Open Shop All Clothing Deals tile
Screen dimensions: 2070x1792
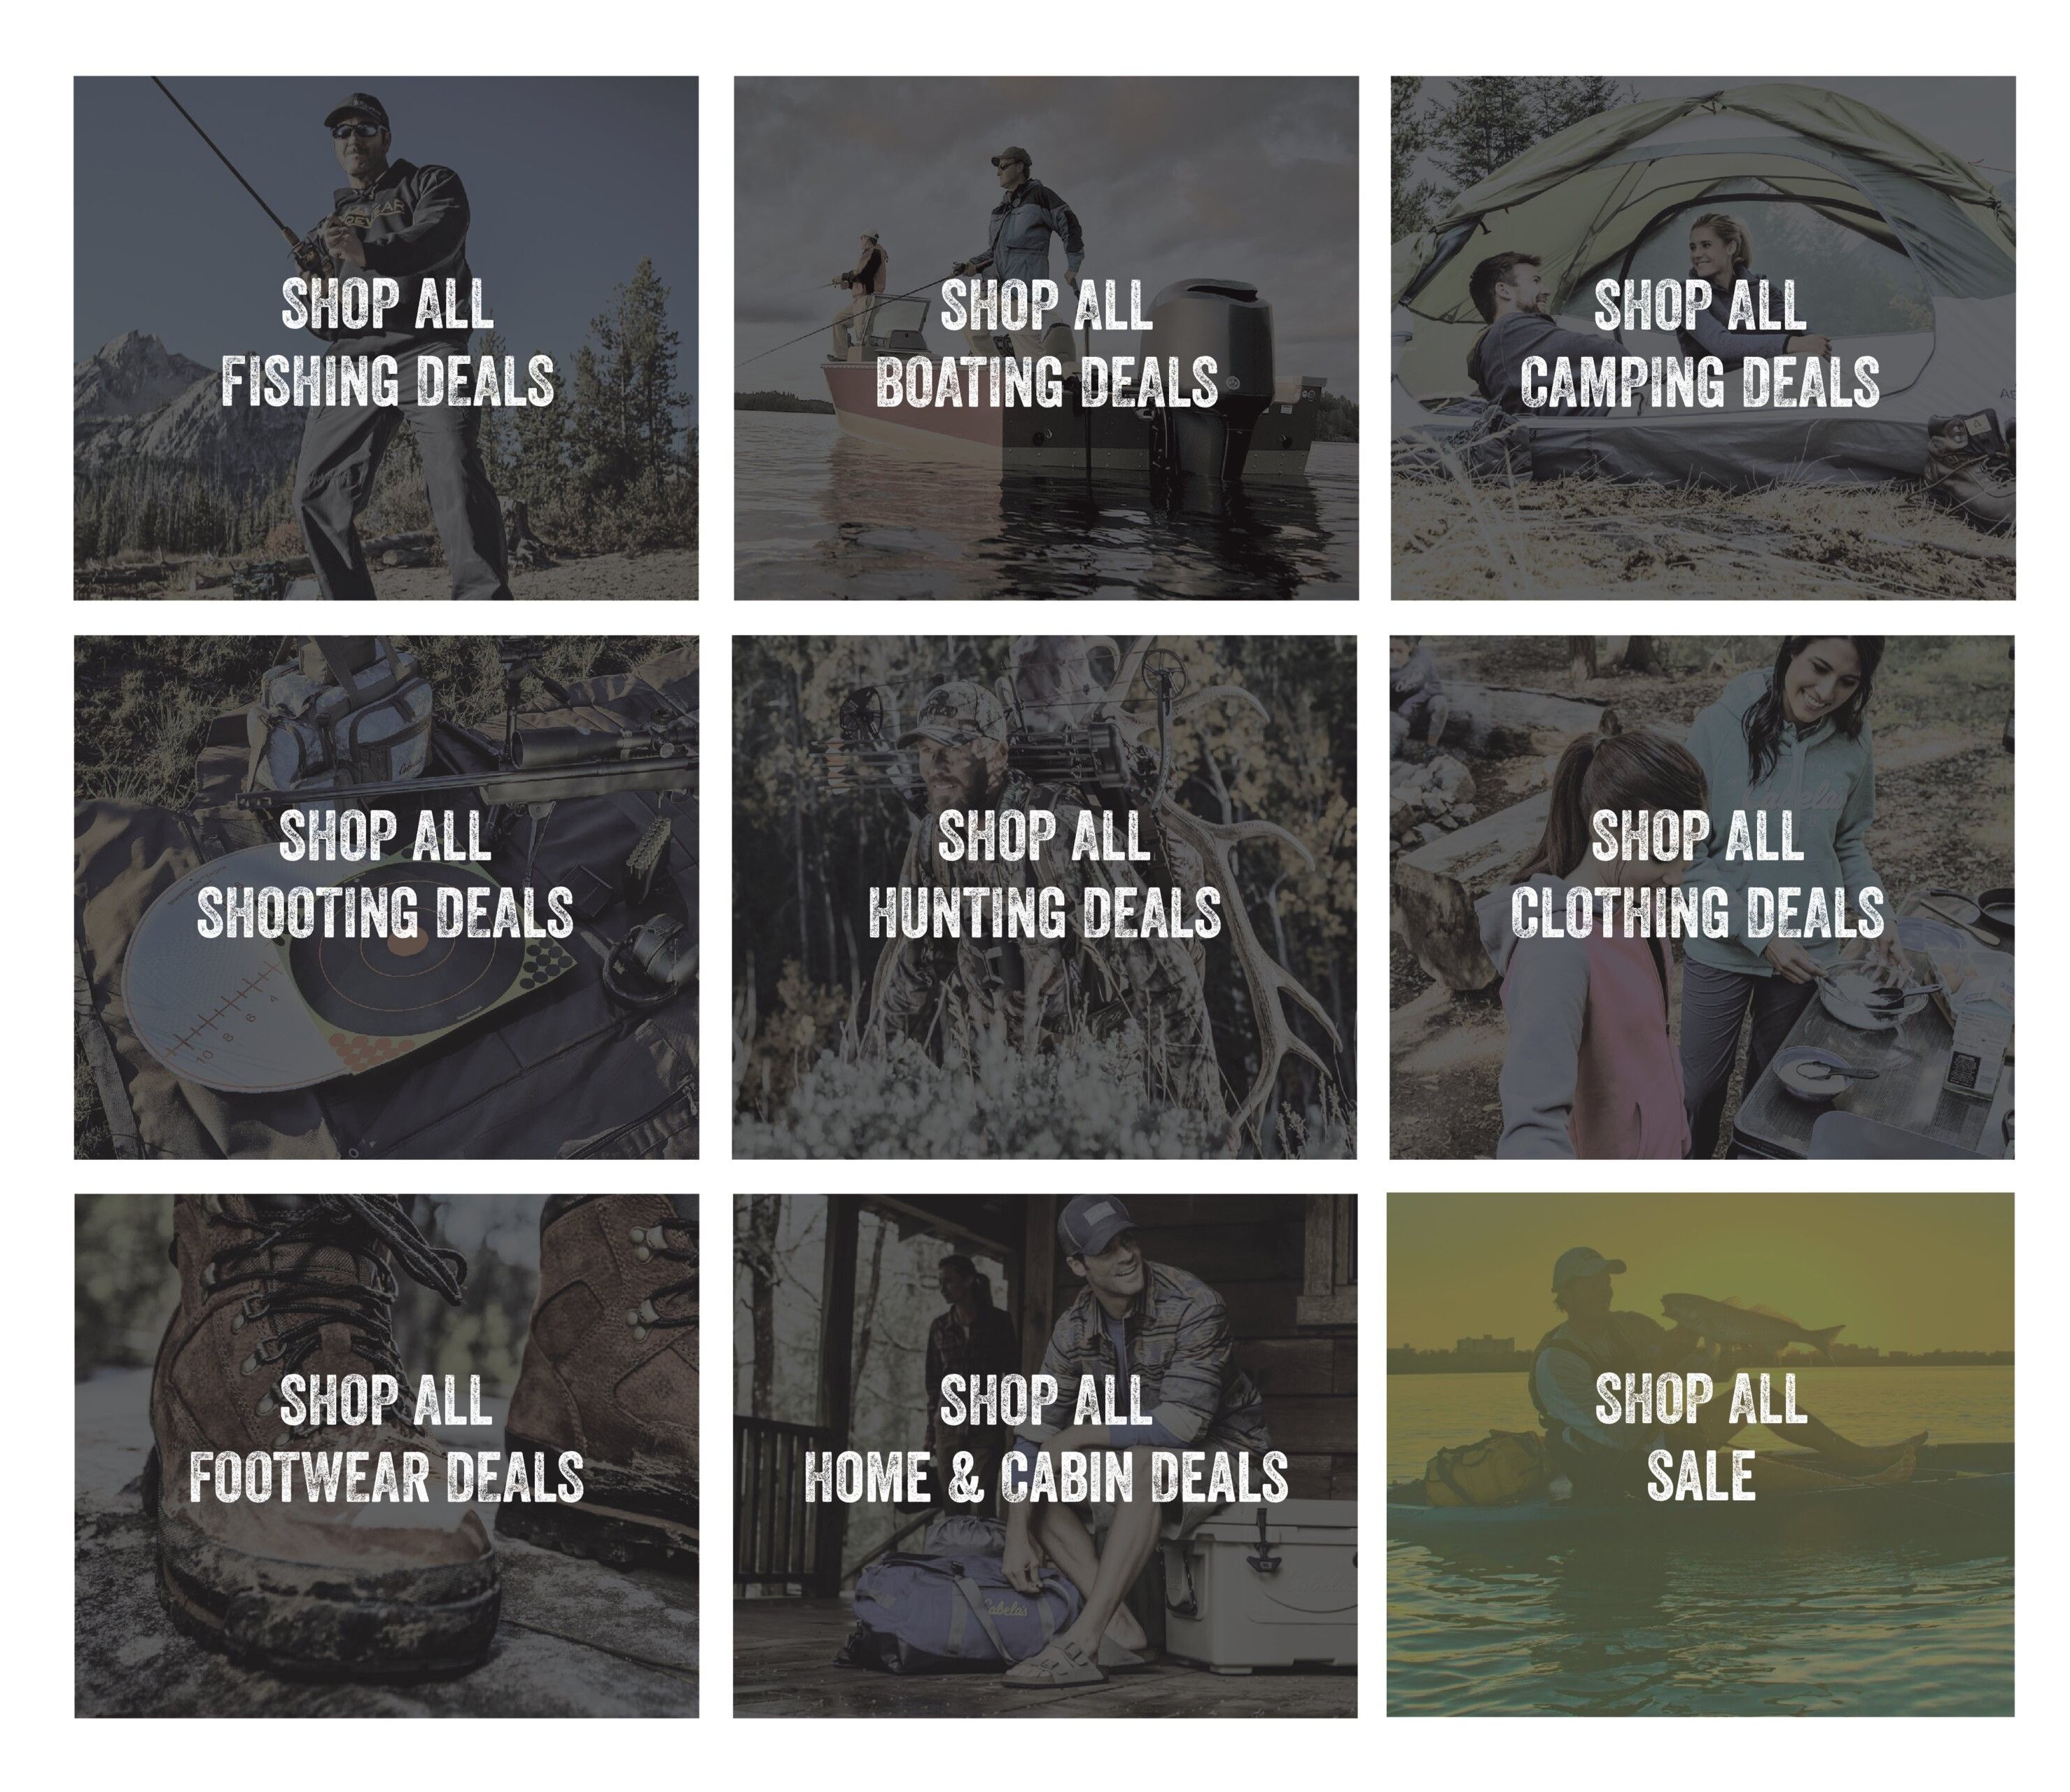click(x=1702, y=897)
